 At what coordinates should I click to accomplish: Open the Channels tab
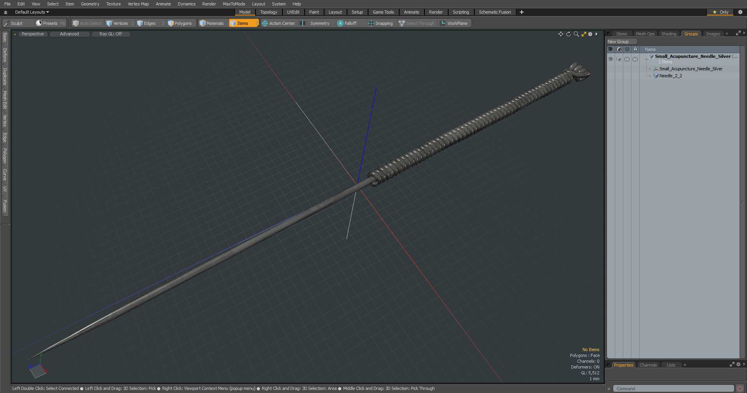pos(648,365)
